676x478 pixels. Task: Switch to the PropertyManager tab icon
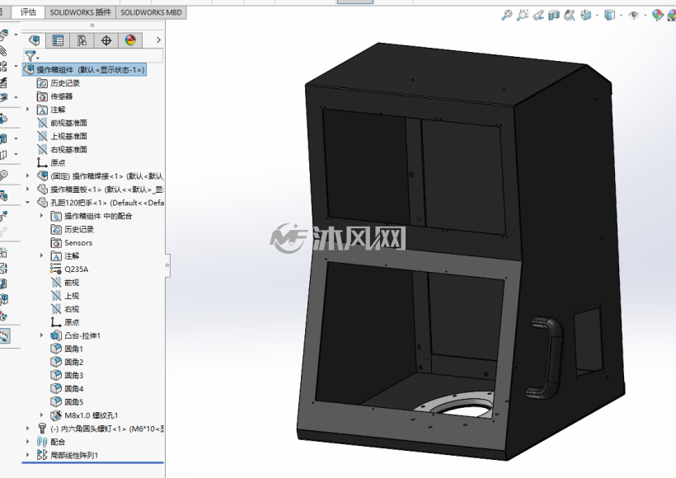click(x=58, y=40)
